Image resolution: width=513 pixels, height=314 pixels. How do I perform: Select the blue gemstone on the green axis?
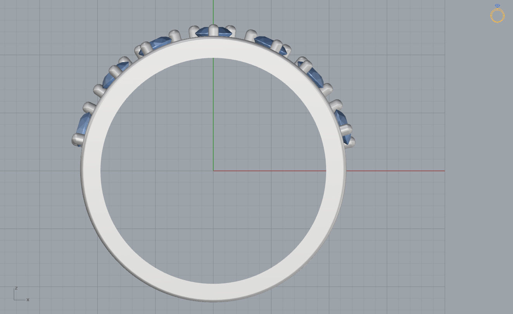213,32
